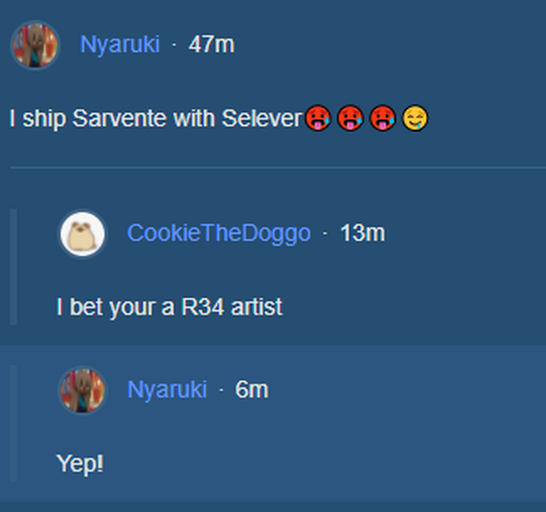The width and height of the screenshot is (546, 512).
Task: Click Nyaruki's avatar beside the 'Yep!' reply
Action: point(82,390)
